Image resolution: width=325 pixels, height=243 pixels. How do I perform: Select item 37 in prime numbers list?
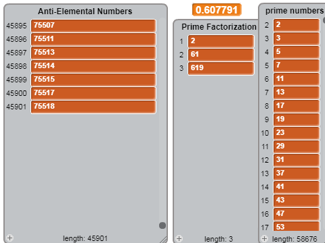pyautogui.click(x=297, y=173)
